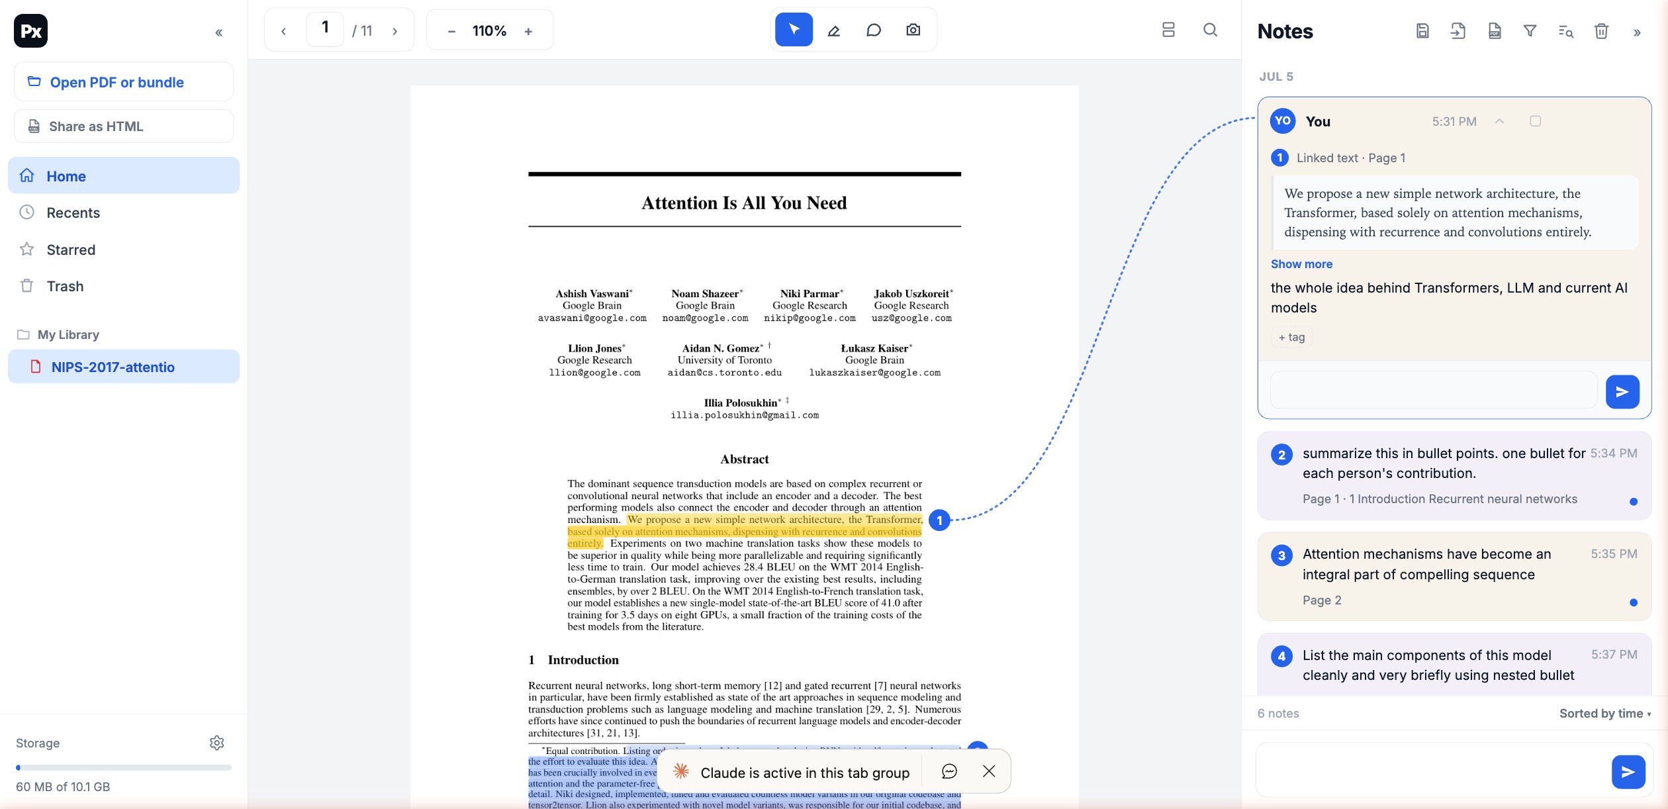Open storage settings gear icon
Viewport: 1668px width, 809px height.
tap(217, 743)
